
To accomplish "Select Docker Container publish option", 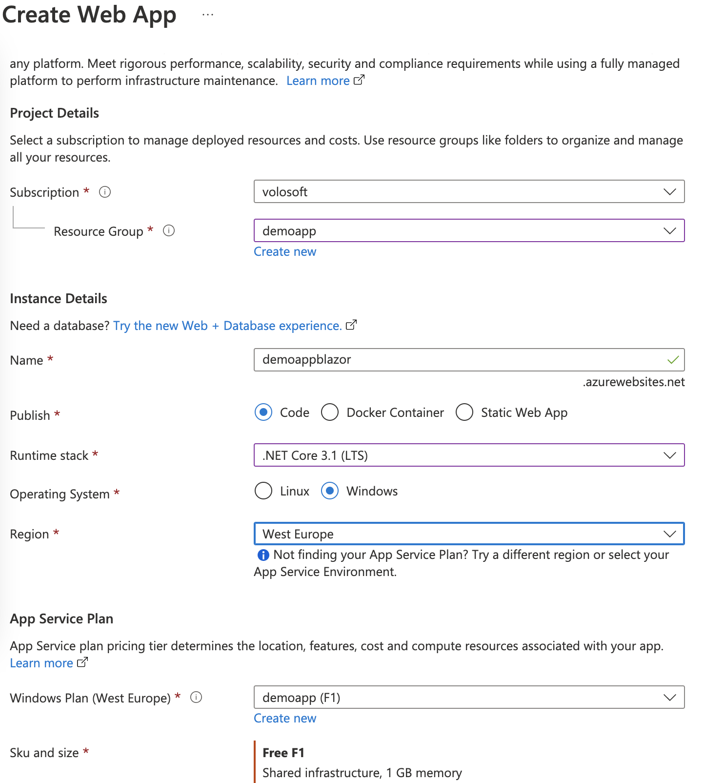I will coord(330,412).
